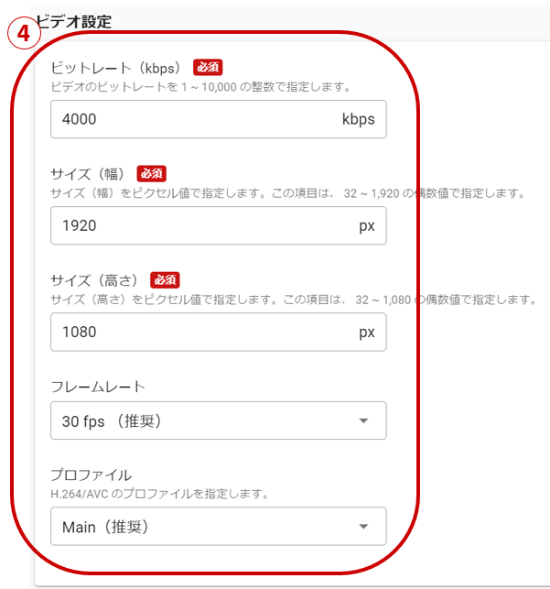Viewport: 550px width, 589px height.
Task: Open the プロファイル dropdown showing Main
Action: click(201, 527)
